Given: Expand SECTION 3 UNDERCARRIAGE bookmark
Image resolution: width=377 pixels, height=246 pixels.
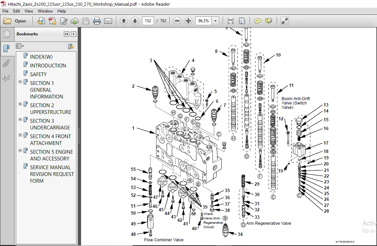Looking at the screenshot, I should click(x=20, y=119).
